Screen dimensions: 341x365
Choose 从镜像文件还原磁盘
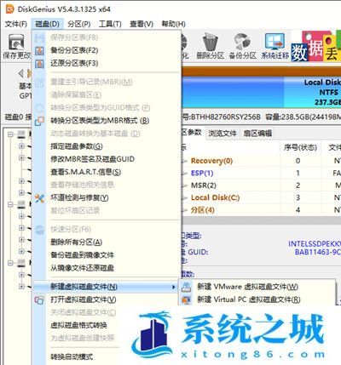[107, 268]
